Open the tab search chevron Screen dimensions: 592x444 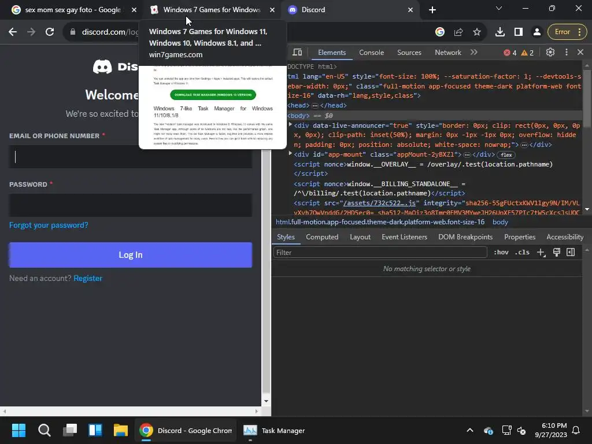click(499, 8)
